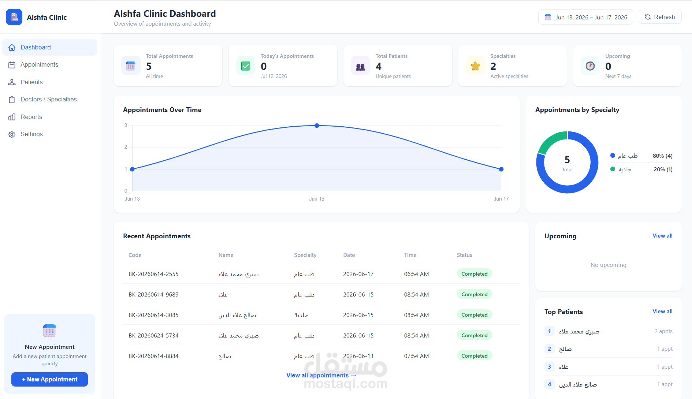This screenshot has height=399, width=692.
Task: Click the Settings gear icon in sidebar
Action: tap(12, 134)
